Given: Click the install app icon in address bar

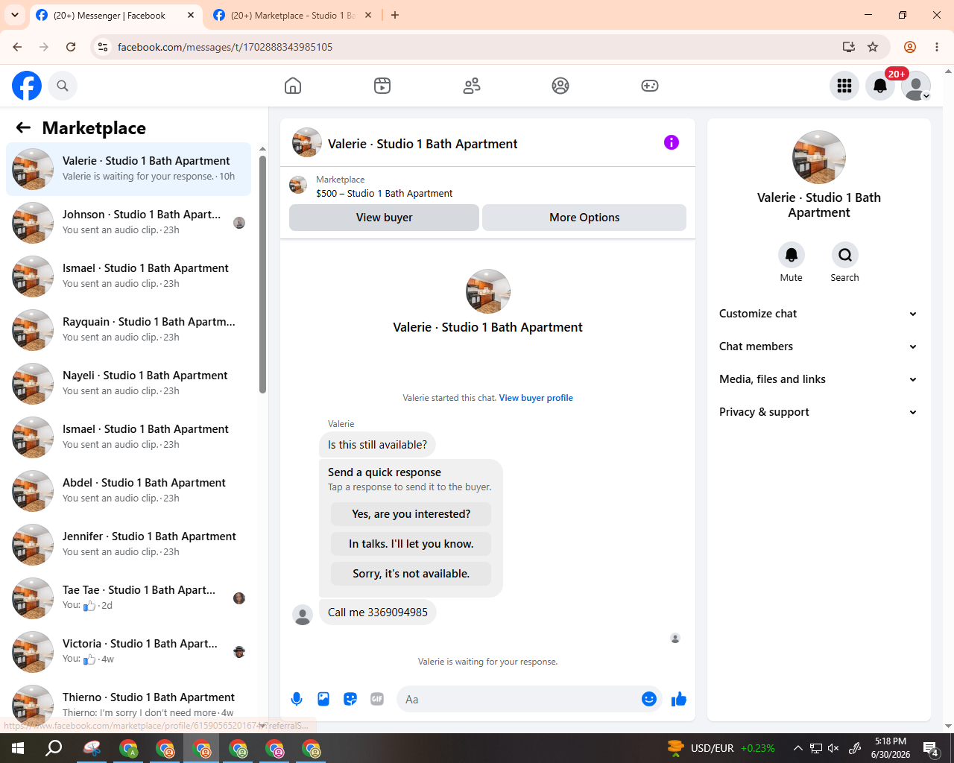Looking at the screenshot, I should [848, 47].
